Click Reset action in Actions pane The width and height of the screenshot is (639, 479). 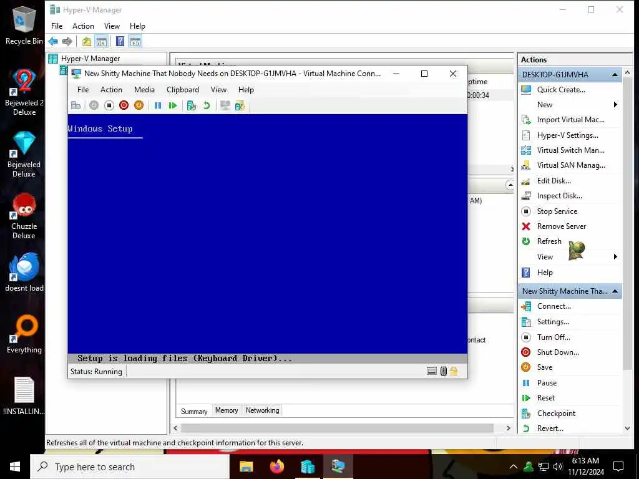tap(545, 398)
